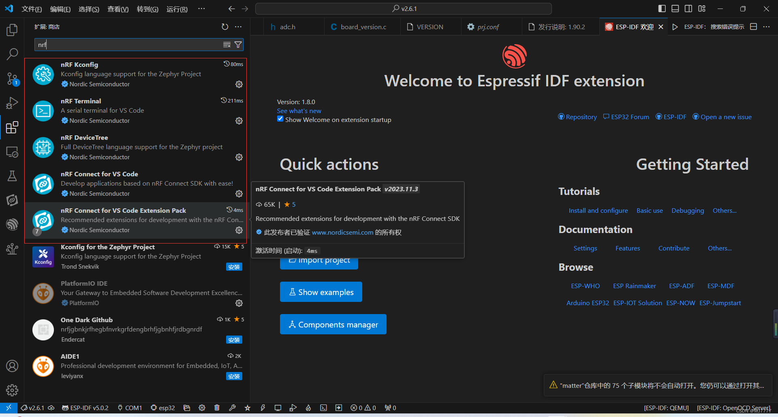This screenshot has height=417, width=778.
Task: Click the Show examples button
Action: (321, 292)
